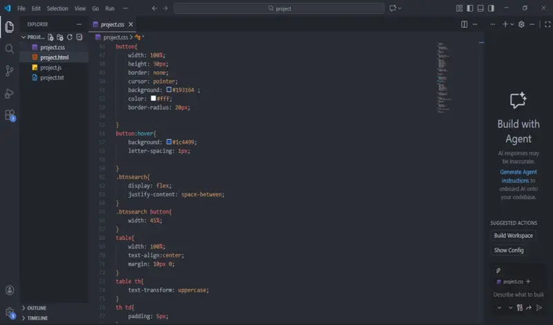The width and height of the screenshot is (553, 325).
Task: Add context with plus next to project.css chip
Action: [x=528, y=281]
